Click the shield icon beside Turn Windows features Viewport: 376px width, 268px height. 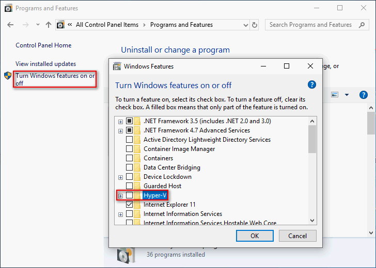click(x=8, y=76)
